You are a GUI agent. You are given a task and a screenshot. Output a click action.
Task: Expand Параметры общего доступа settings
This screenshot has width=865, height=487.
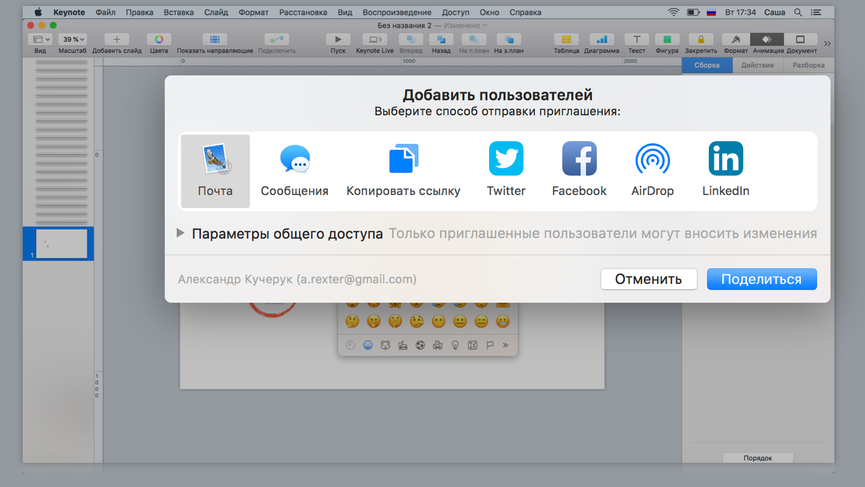coord(180,233)
